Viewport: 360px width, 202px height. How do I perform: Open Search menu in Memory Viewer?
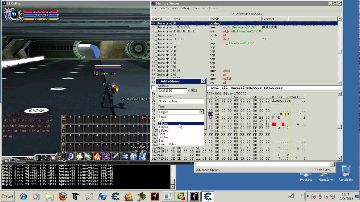click(164, 8)
